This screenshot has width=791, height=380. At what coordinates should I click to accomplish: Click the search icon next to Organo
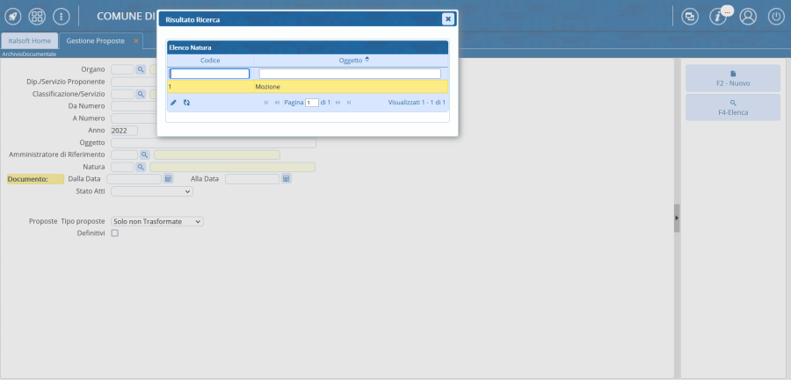click(x=141, y=69)
